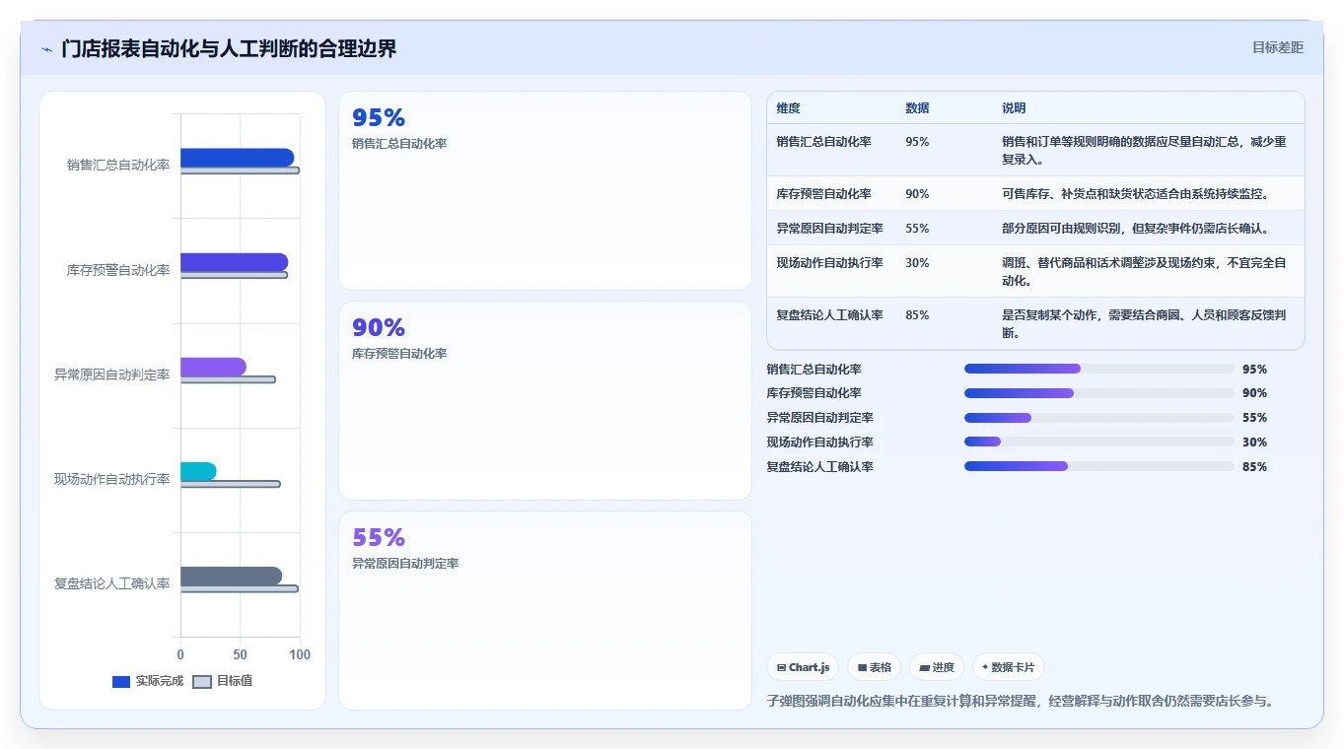The image size is (1344, 749).
Task: Click the 门店报表自动化与人工判断的合理边界 title
Action: click(x=229, y=48)
